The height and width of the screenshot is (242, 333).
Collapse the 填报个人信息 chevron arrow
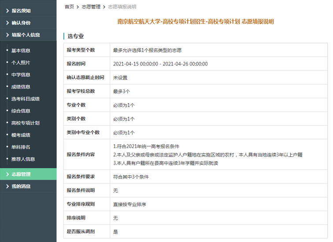pyautogui.click(x=7, y=35)
